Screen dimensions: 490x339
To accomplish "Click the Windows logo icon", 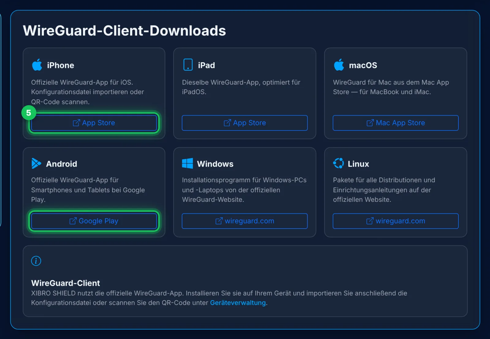I will 187,164.
